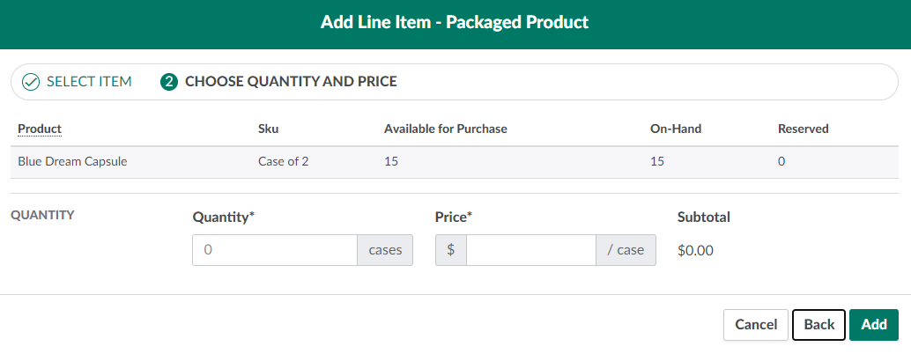Viewport: 911px width, 354px height.
Task: Click the Reserved column header
Action: 803,129
